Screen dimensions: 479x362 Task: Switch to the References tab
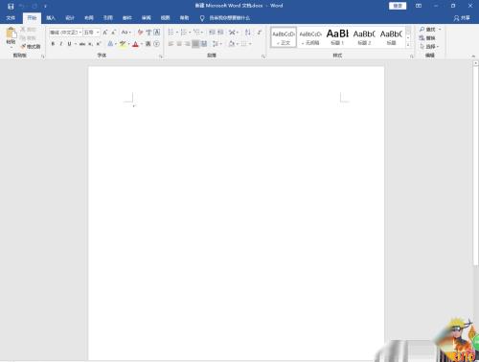click(x=108, y=18)
